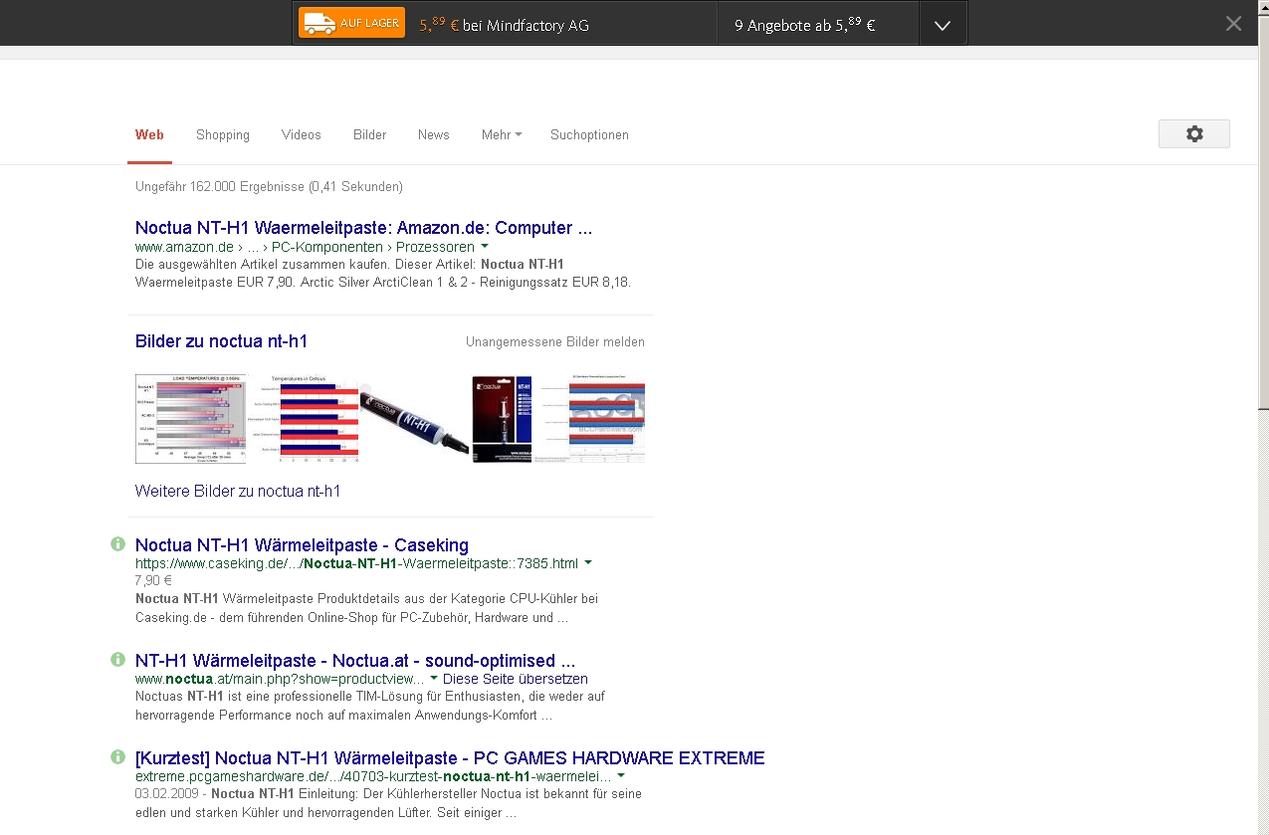Close the price comparison bar
This screenshot has width=1269, height=835.
pos(1233,24)
